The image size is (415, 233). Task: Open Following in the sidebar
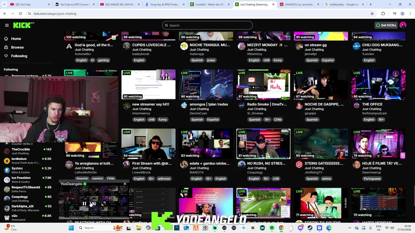coord(19,56)
